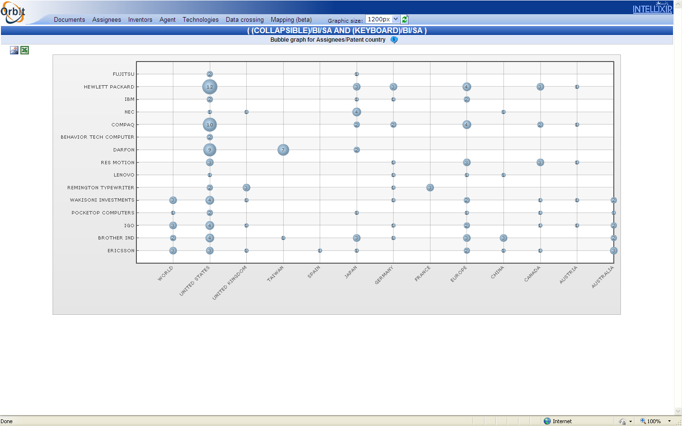
Task: Select the Hewlett Packard Germany bubble 3
Action: point(393,87)
